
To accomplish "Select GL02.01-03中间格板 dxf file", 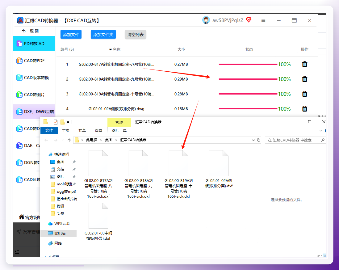I will click(98, 222).
